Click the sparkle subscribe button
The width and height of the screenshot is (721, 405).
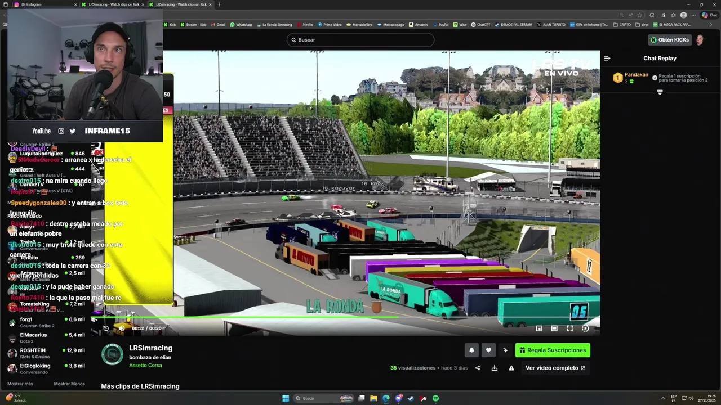505,350
